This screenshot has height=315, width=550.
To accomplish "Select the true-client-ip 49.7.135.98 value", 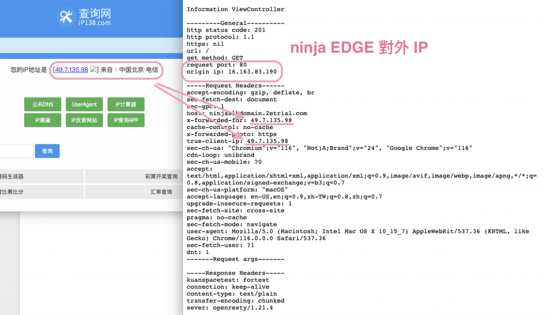I will [267, 141].
